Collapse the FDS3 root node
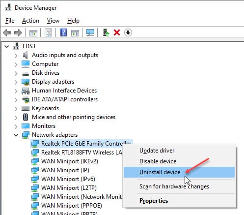Viewport: 244px width, 215px height. pos(6,46)
